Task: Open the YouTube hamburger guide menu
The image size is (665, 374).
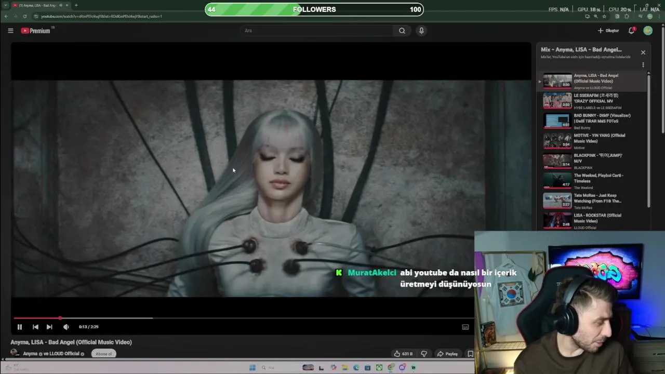Action: coord(10,31)
